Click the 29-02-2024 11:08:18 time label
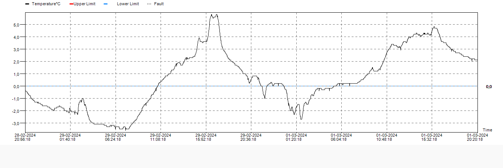 [161, 137]
